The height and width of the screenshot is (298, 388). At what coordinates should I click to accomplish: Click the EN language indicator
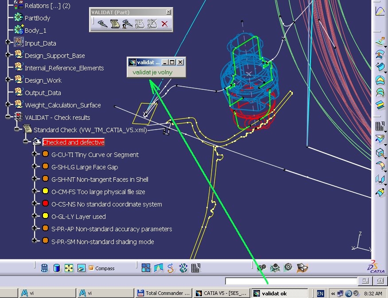click(320, 294)
